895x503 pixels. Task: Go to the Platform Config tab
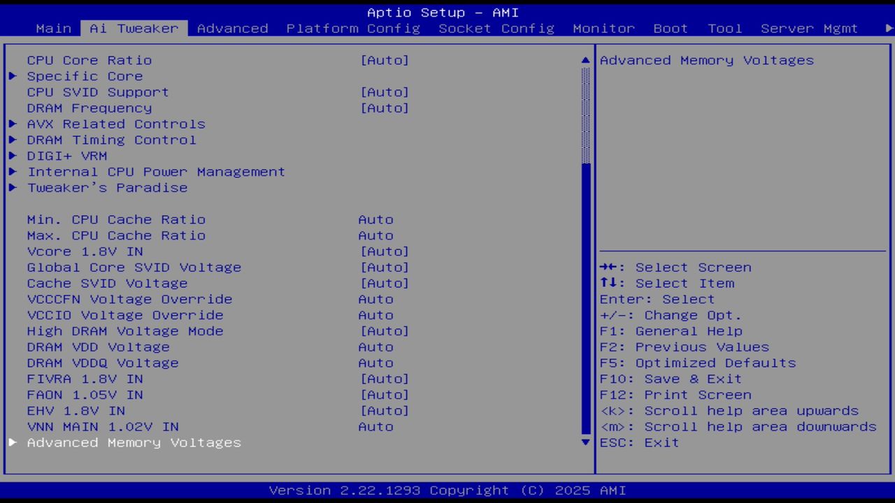(352, 29)
